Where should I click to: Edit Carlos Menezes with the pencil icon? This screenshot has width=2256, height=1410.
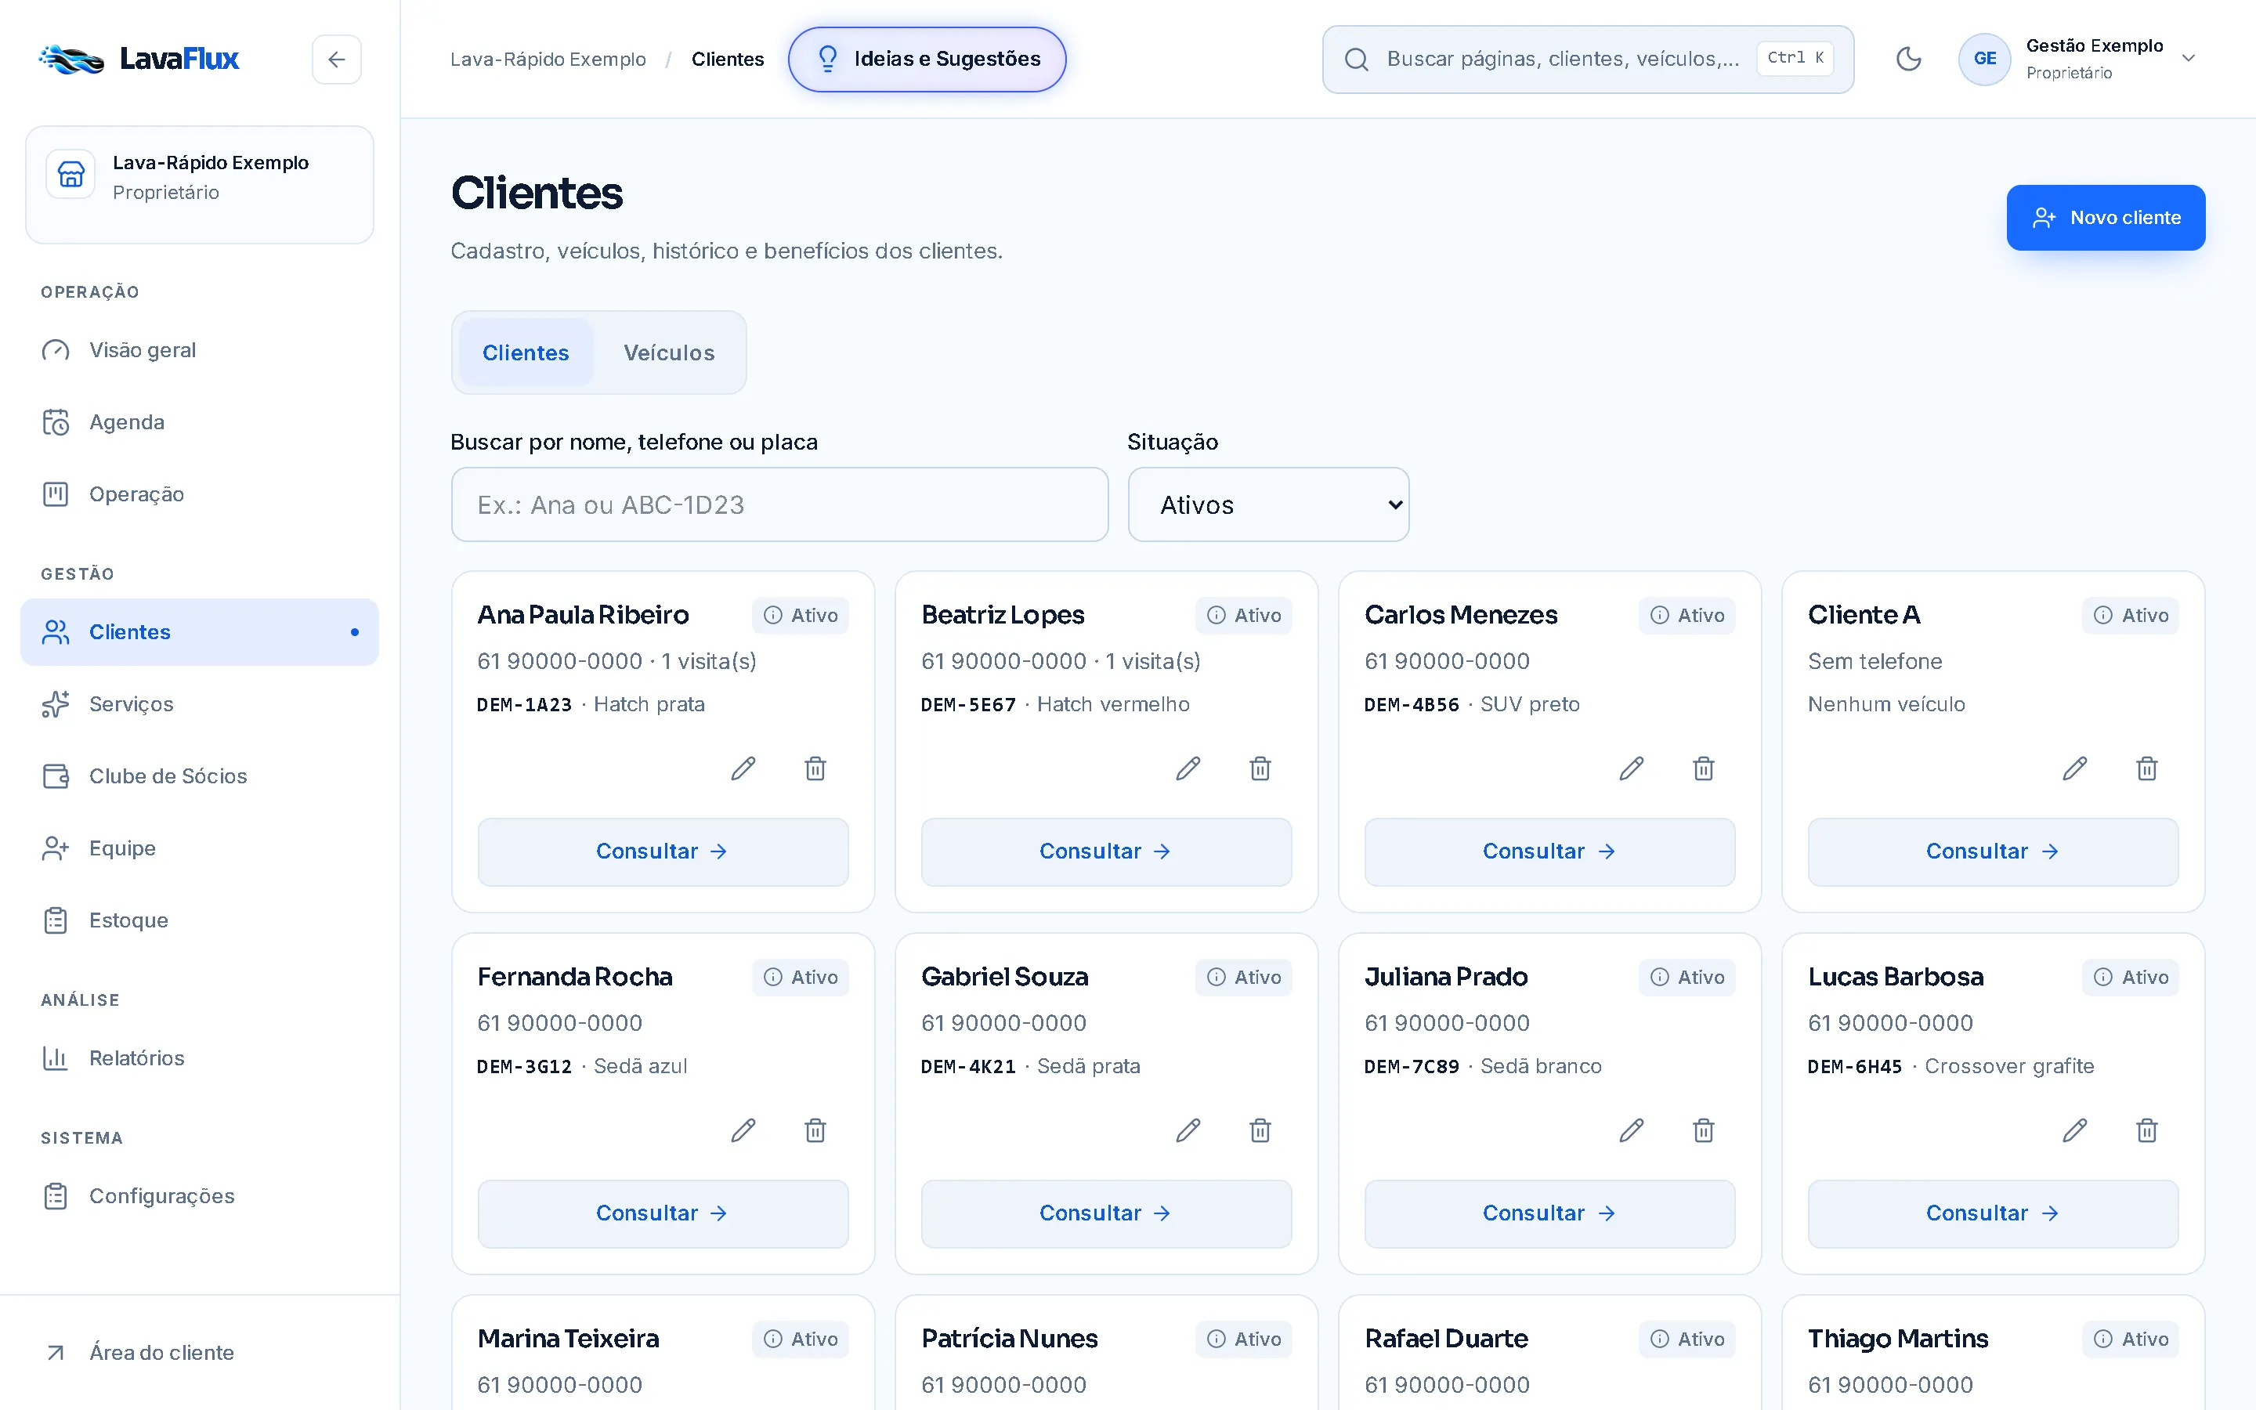(x=1632, y=768)
